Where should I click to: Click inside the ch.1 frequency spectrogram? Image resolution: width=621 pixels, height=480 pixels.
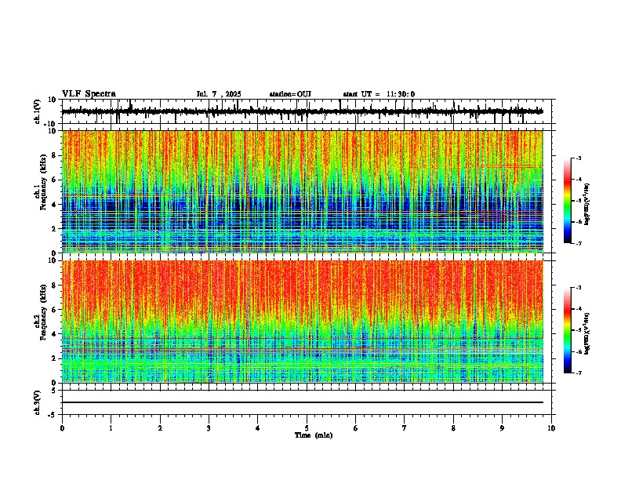[x=302, y=191]
